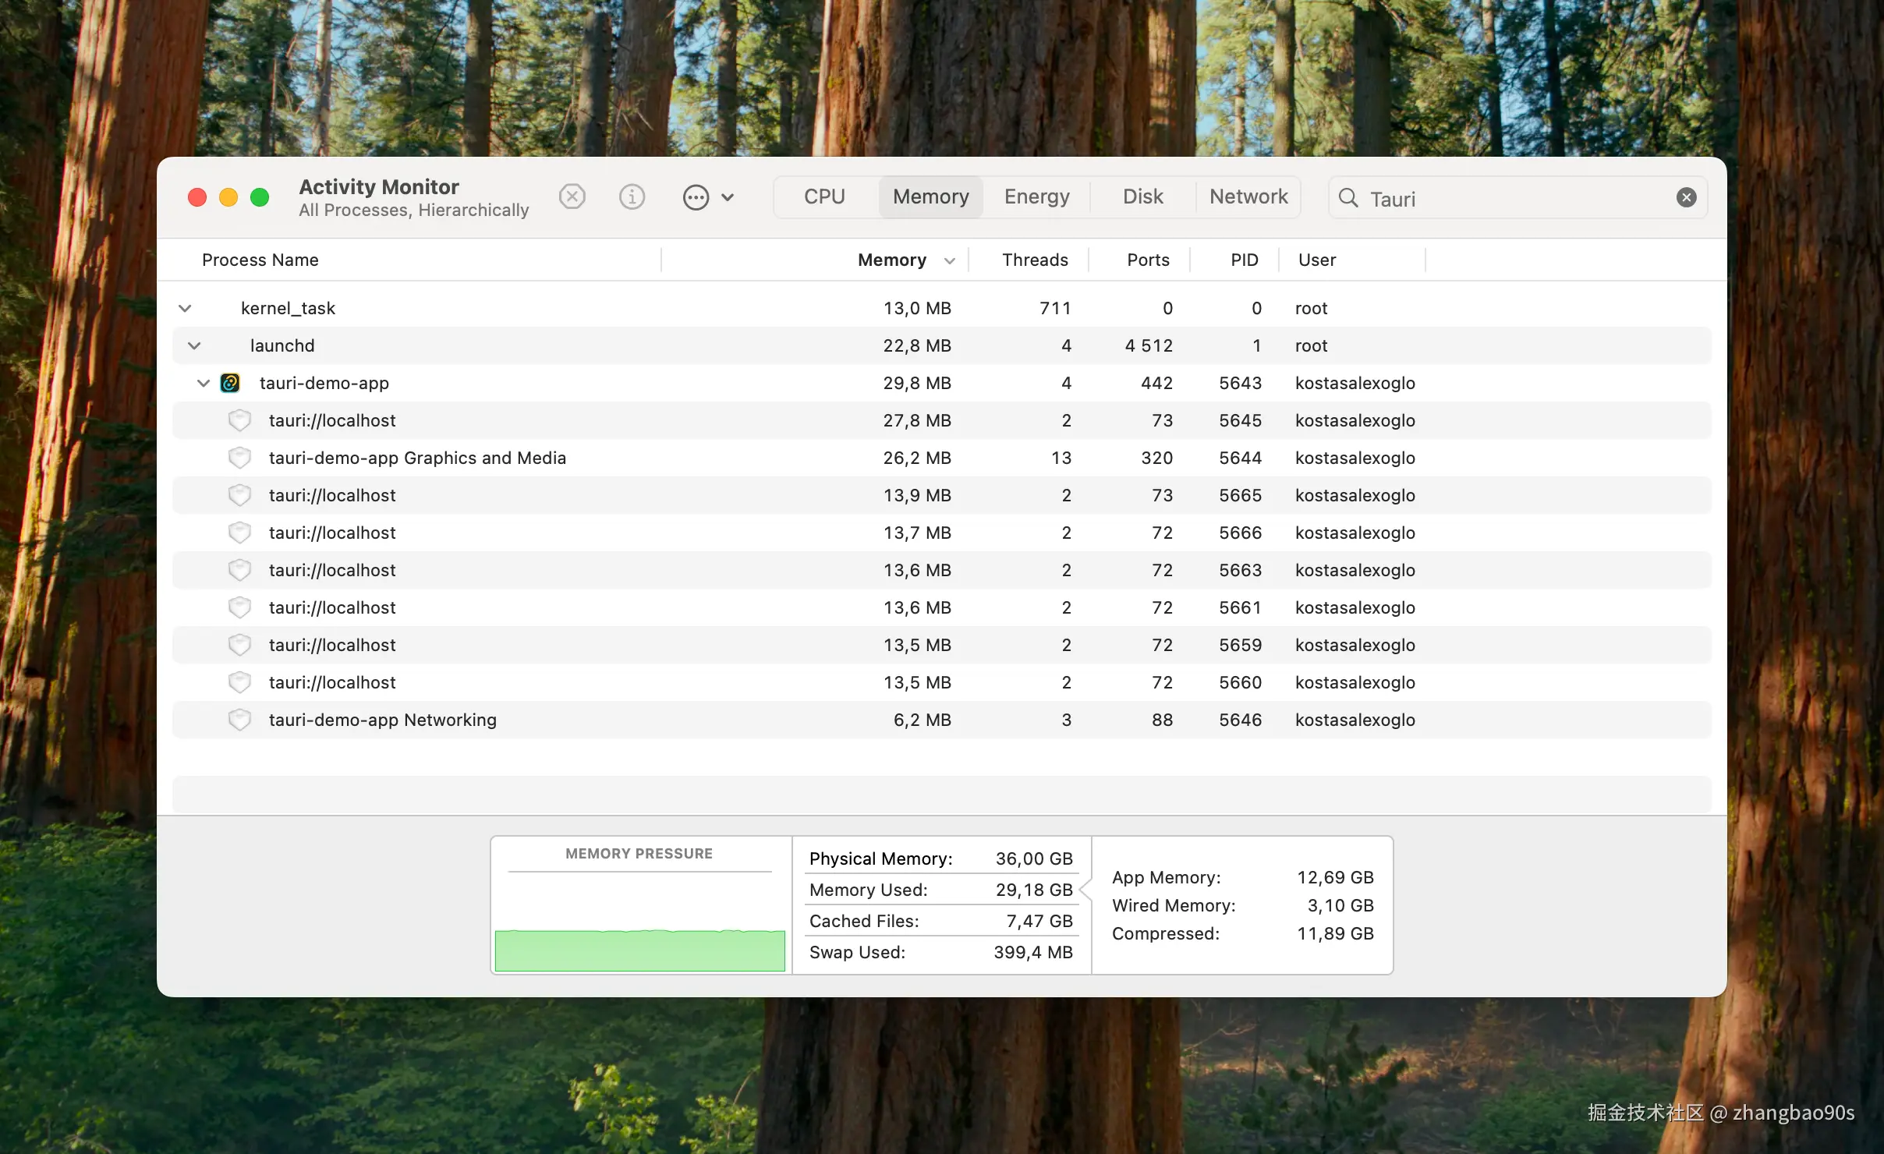The image size is (1884, 1154).
Task: Open the Disk tab
Action: point(1142,196)
